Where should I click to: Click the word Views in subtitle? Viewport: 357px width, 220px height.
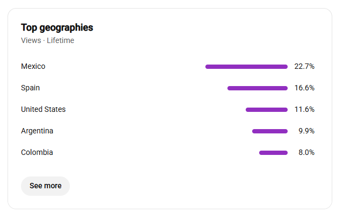[31, 40]
